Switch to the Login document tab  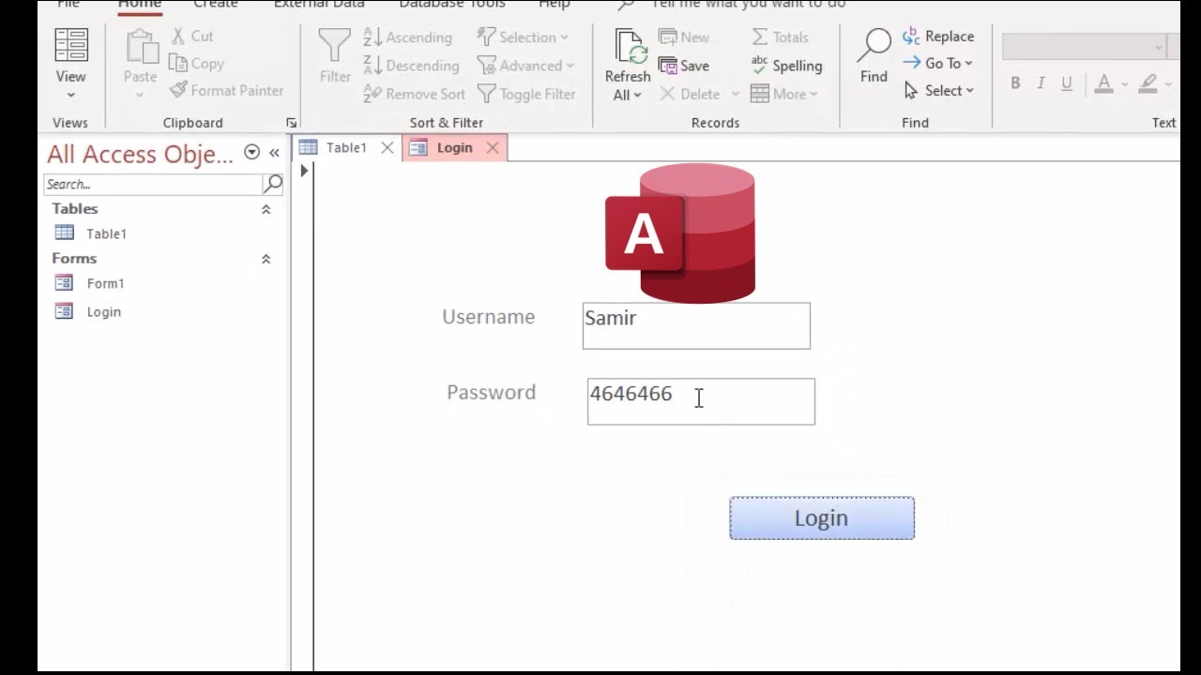pyautogui.click(x=454, y=148)
